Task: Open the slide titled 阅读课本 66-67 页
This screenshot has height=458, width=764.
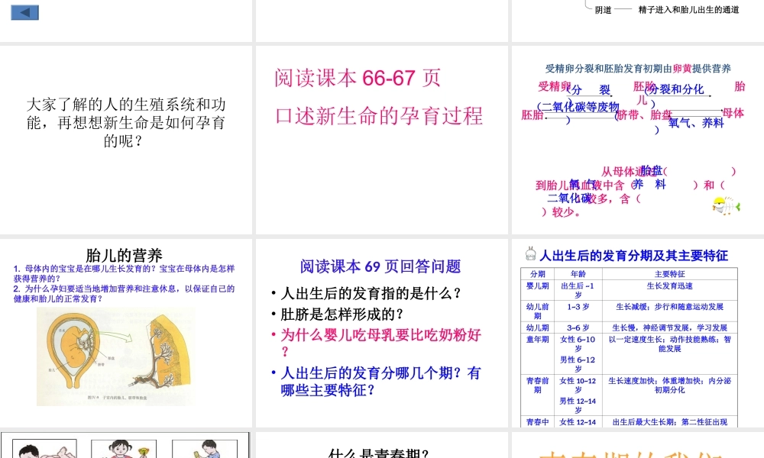Action: pos(381,140)
